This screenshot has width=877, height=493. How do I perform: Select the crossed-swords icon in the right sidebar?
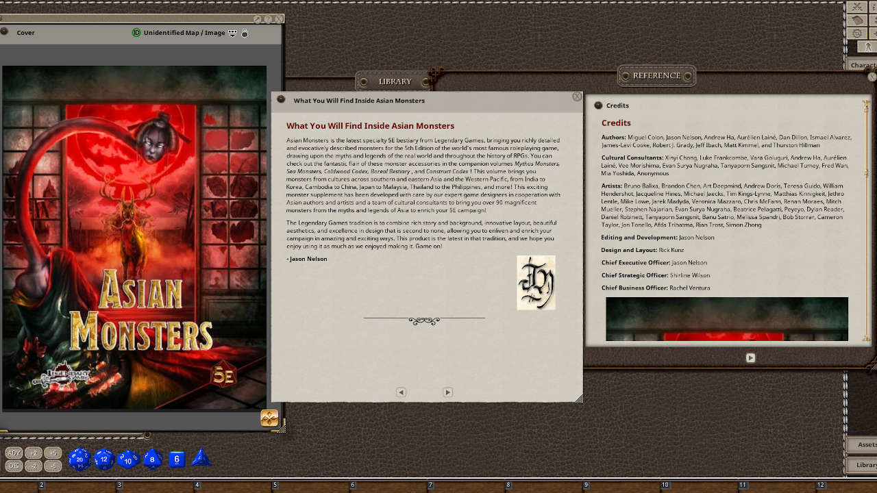[856, 7]
